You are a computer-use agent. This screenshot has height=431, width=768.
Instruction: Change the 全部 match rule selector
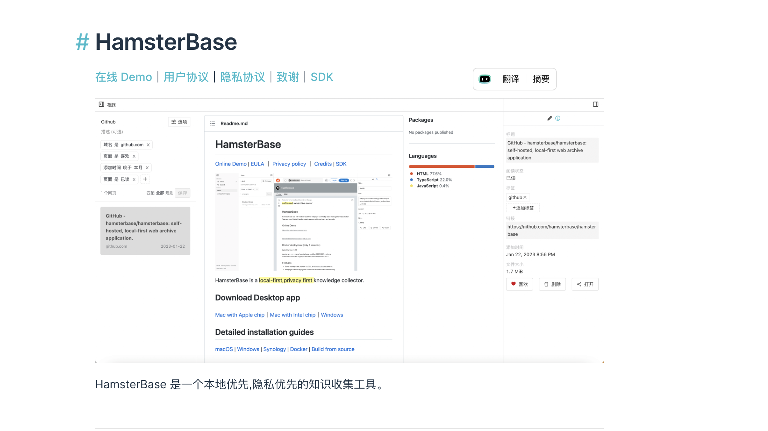160,193
